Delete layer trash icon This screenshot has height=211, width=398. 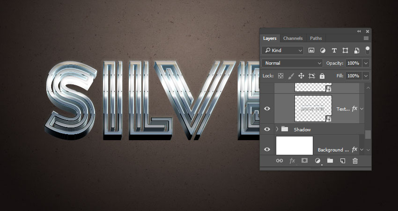(x=355, y=161)
